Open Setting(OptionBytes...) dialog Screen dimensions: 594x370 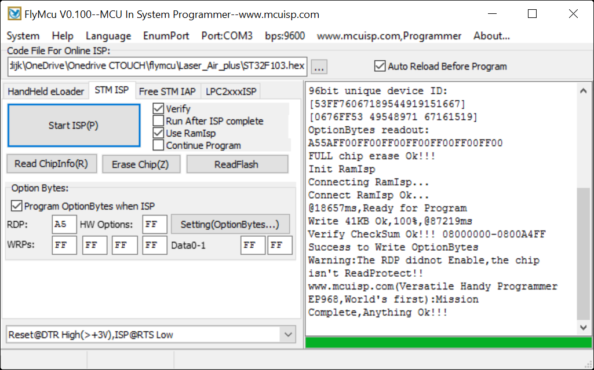tap(229, 225)
